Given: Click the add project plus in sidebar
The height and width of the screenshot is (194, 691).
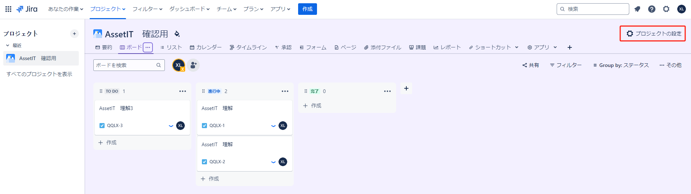Looking at the screenshot, I should pyautogui.click(x=74, y=34).
